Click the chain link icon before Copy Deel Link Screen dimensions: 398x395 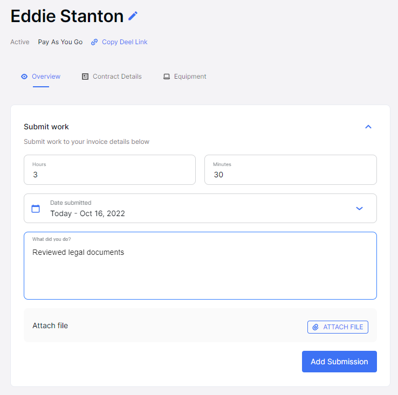pyautogui.click(x=94, y=42)
